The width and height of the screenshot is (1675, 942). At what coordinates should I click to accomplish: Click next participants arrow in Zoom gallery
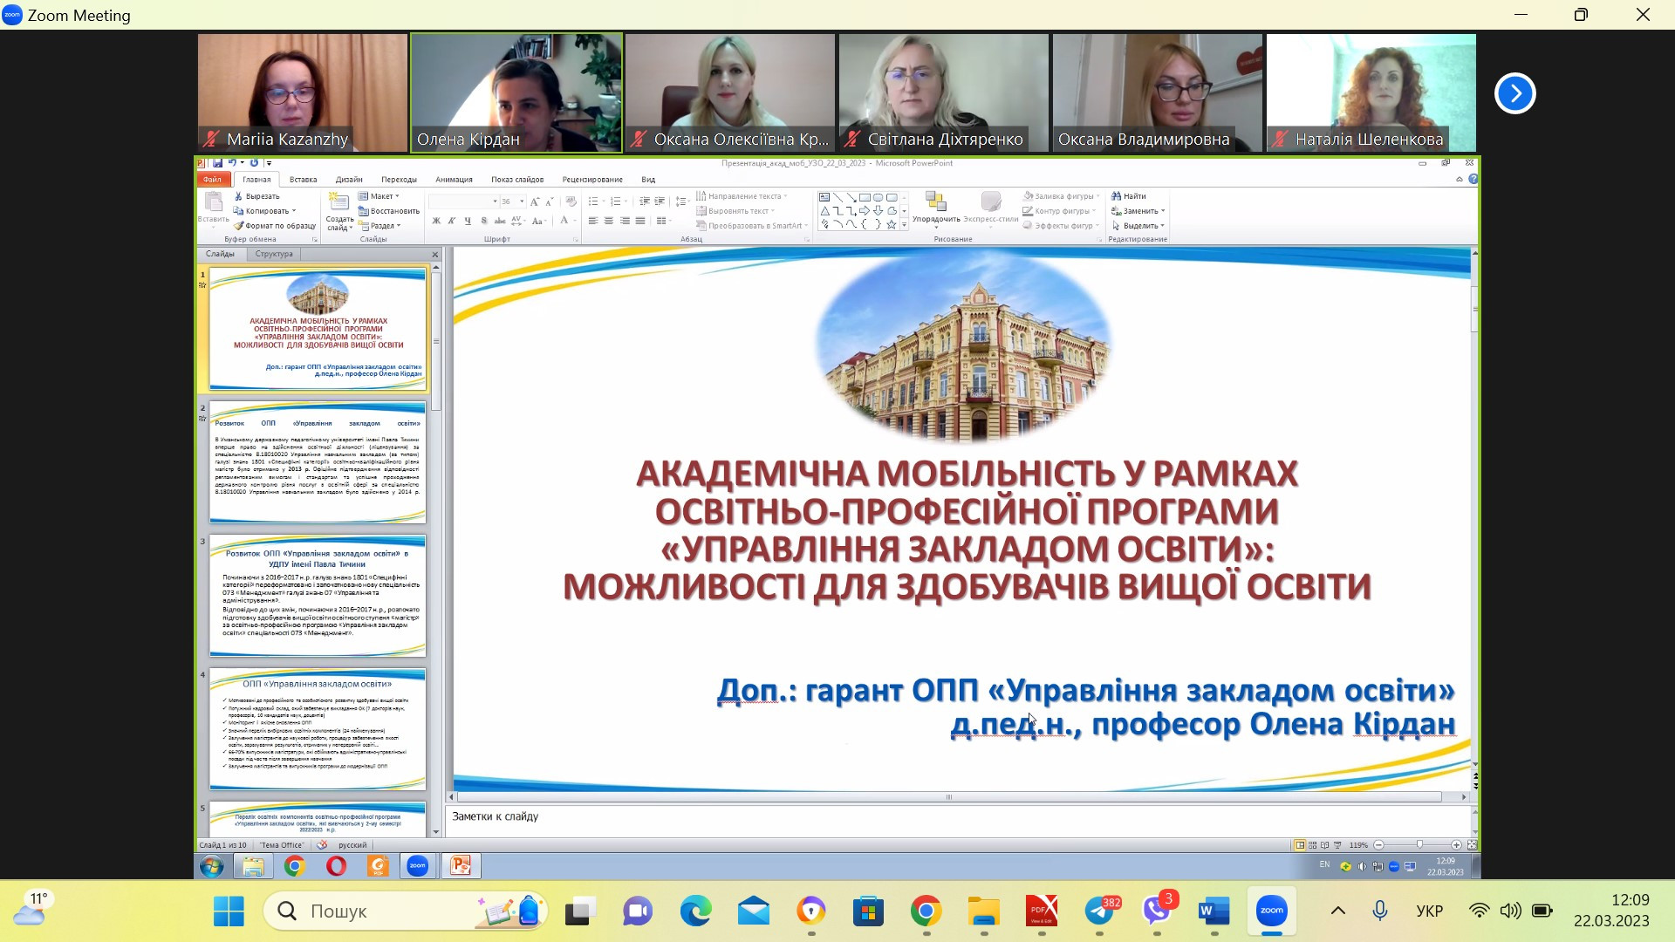tap(1514, 93)
